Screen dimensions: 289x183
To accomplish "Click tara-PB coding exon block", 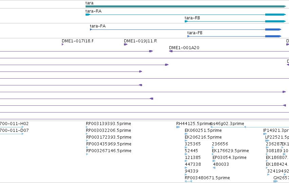I will (x=273, y=36).
